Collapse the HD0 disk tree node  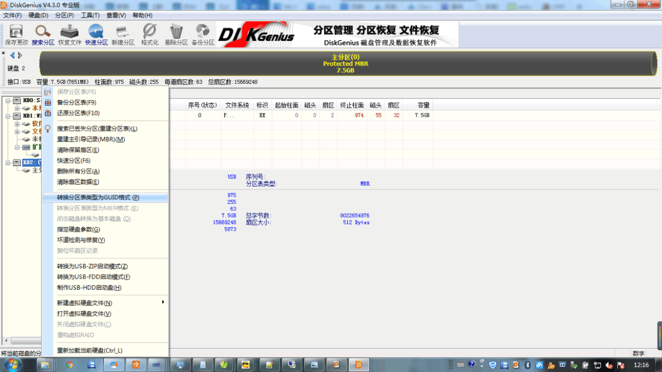tap(8, 100)
